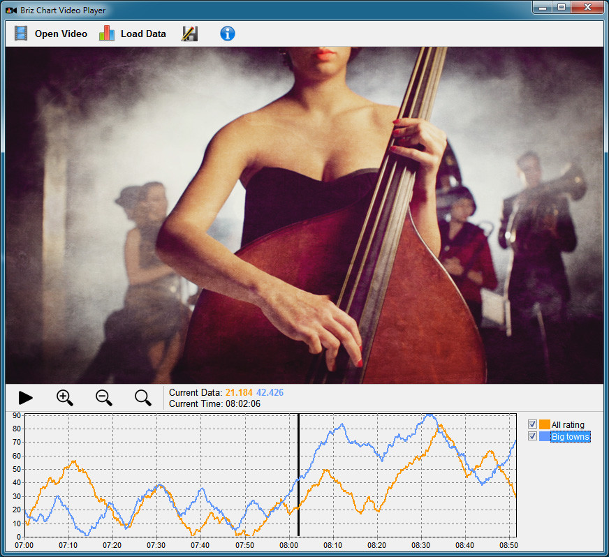Click the Open Video filmstrip icon
This screenshot has width=609, height=557.
[21, 34]
